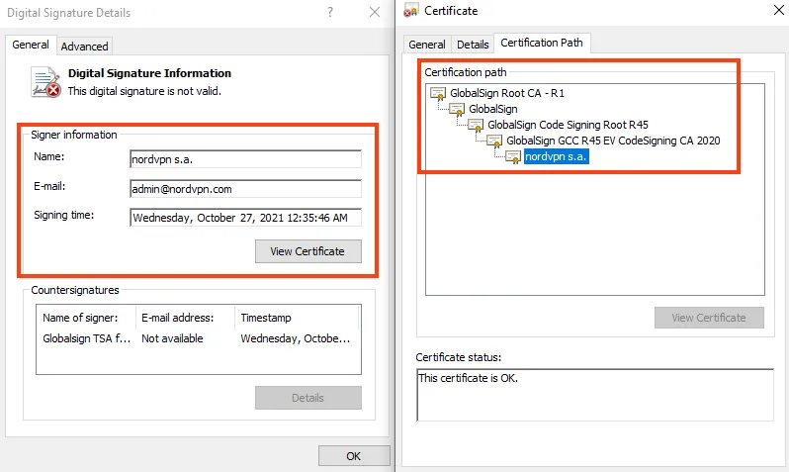Open the Advanced tab

point(85,47)
